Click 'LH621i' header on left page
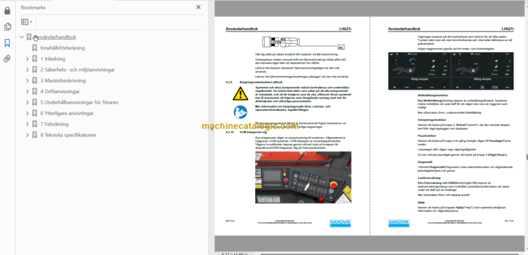Screen dimensions: 528x255 [x=345, y=29]
